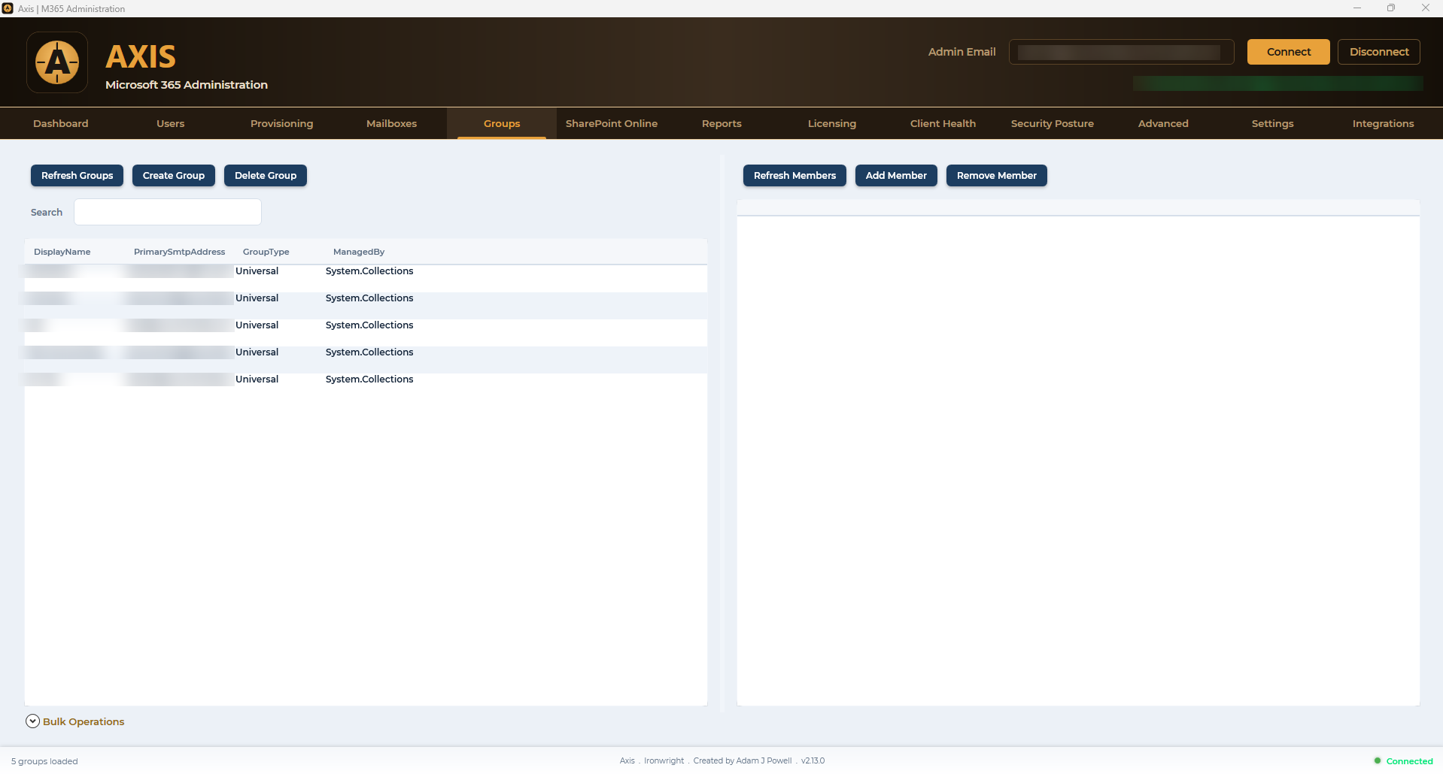This screenshot has width=1443, height=774.
Task: Focus the groups Search input field
Action: click(x=168, y=212)
